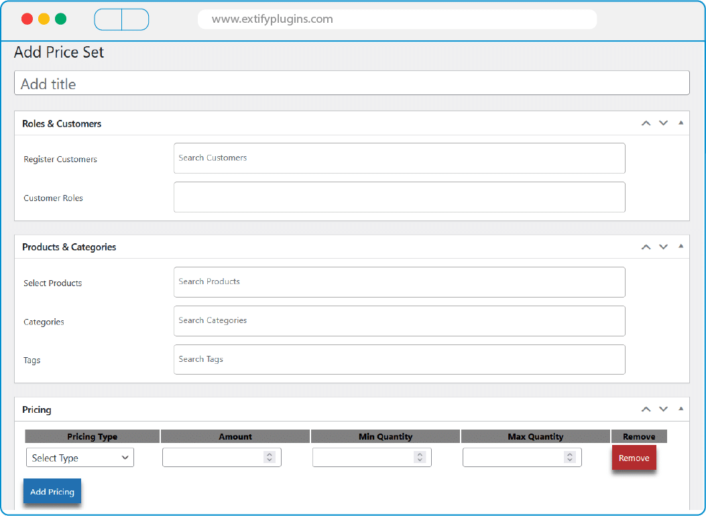Click the Search Customers field
Viewport: 706px width, 516px height.
point(399,158)
